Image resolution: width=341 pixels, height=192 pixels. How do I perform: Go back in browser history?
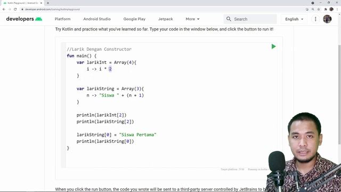(4, 9)
